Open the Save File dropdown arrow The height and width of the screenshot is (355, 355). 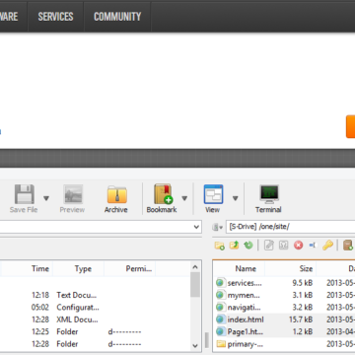tap(46, 198)
